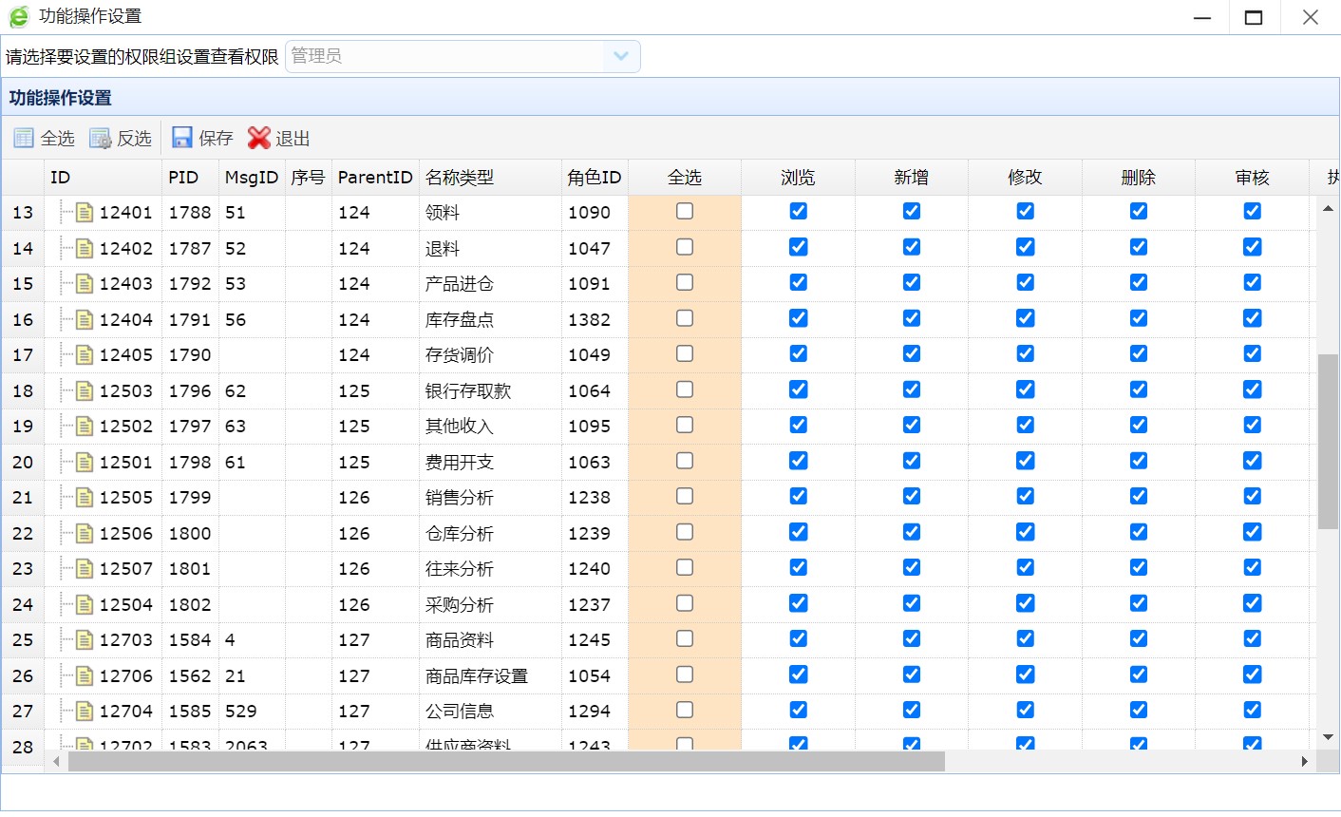Click the 保存 save floppy disk icon

coord(181,139)
